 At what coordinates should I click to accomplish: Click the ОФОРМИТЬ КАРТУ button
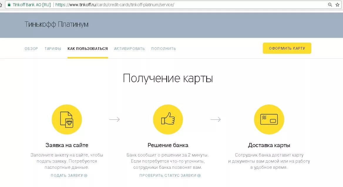point(287,48)
